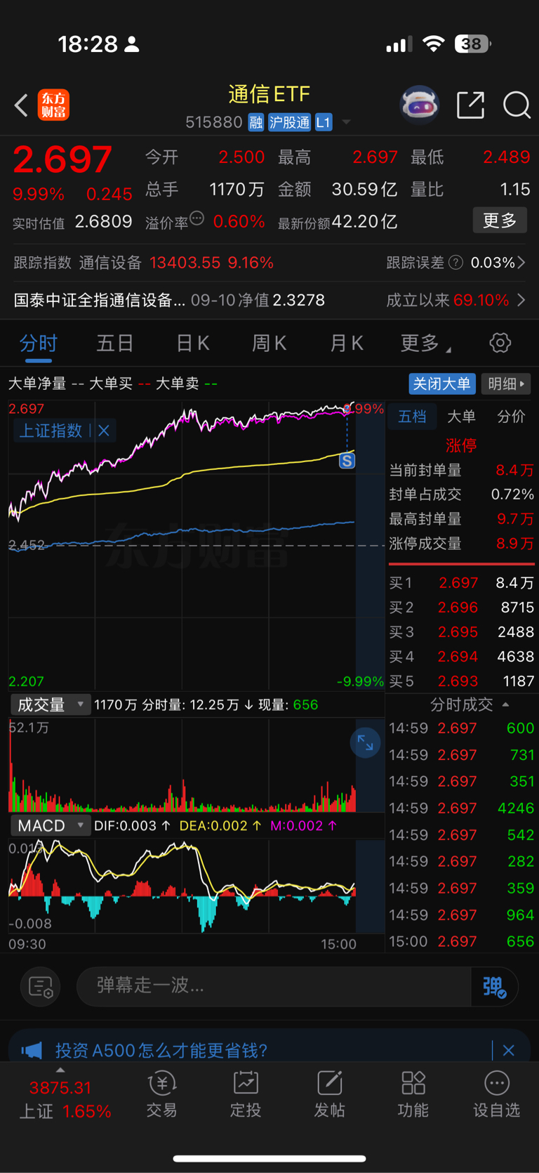
Task: Open the robot assistant avatar
Action: (x=419, y=105)
